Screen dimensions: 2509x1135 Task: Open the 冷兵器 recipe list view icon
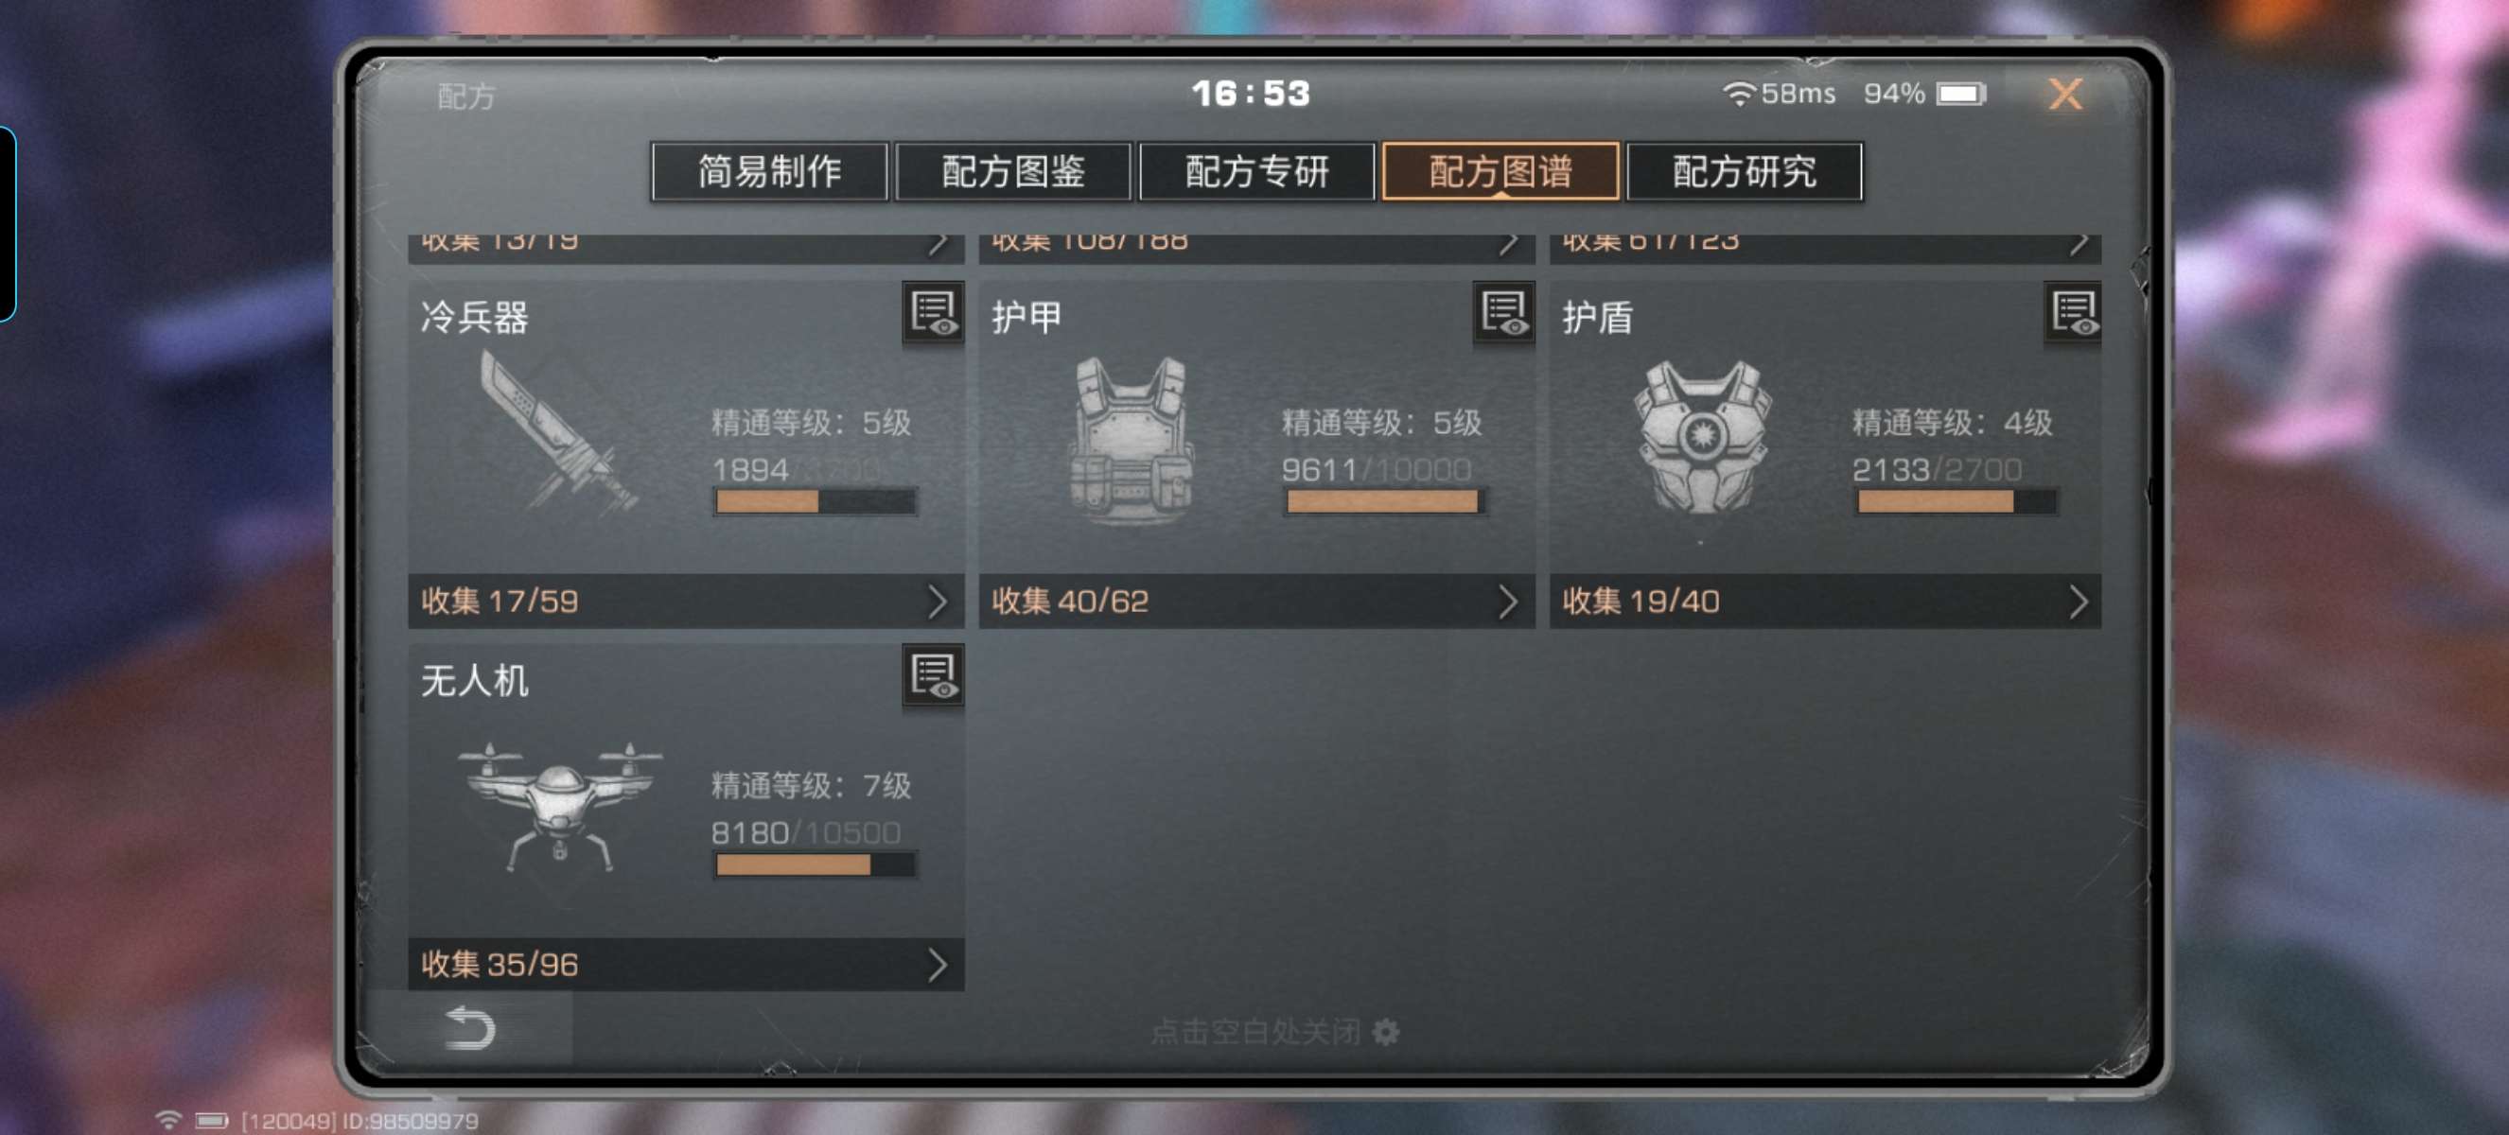click(x=933, y=312)
